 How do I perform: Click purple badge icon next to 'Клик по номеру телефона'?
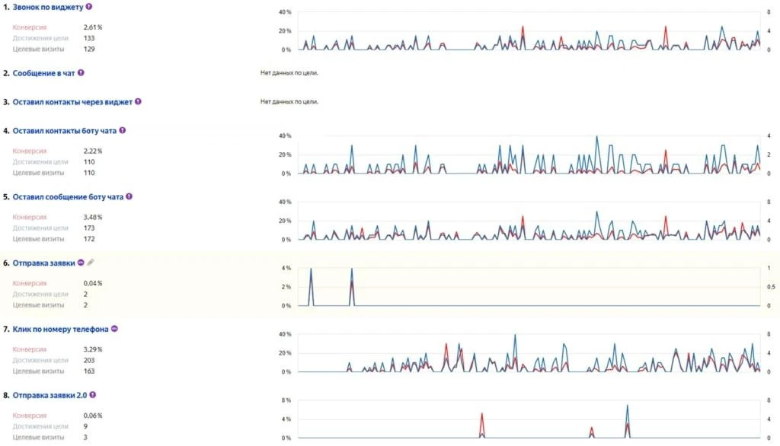coord(114,329)
